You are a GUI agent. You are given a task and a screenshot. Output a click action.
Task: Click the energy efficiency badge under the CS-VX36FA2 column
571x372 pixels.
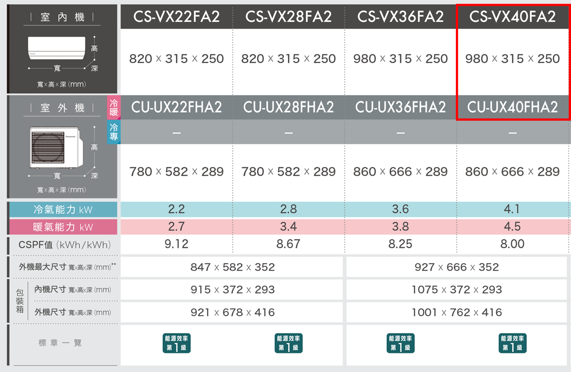point(401,343)
